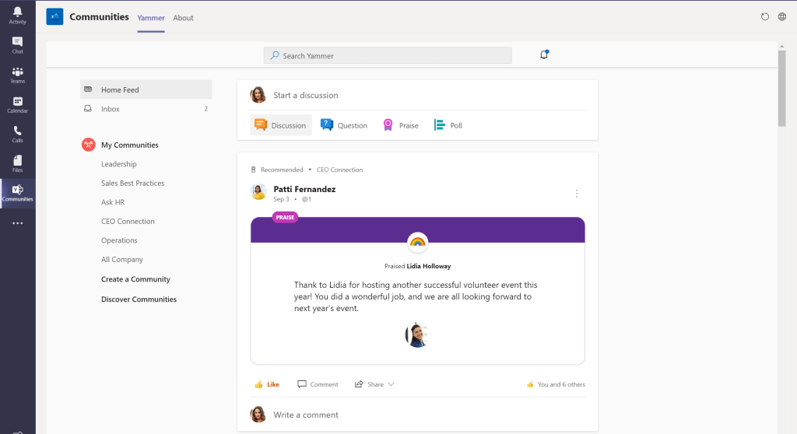Switch to the About tab
The image size is (797, 434).
183,18
